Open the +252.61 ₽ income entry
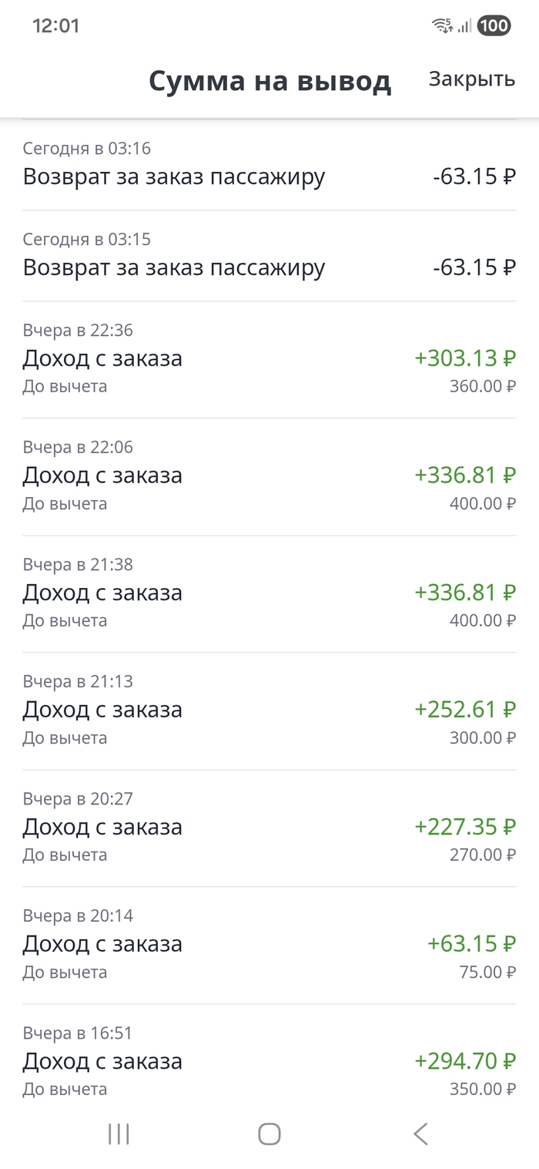 (x=269, y=711)
